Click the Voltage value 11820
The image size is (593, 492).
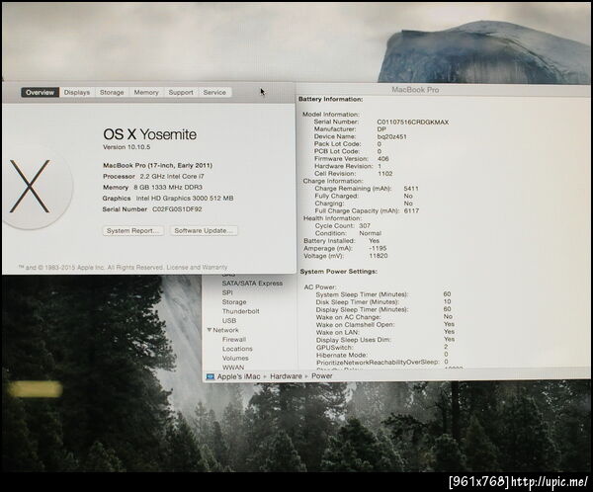pyautogui.click(x=379, y=256)
